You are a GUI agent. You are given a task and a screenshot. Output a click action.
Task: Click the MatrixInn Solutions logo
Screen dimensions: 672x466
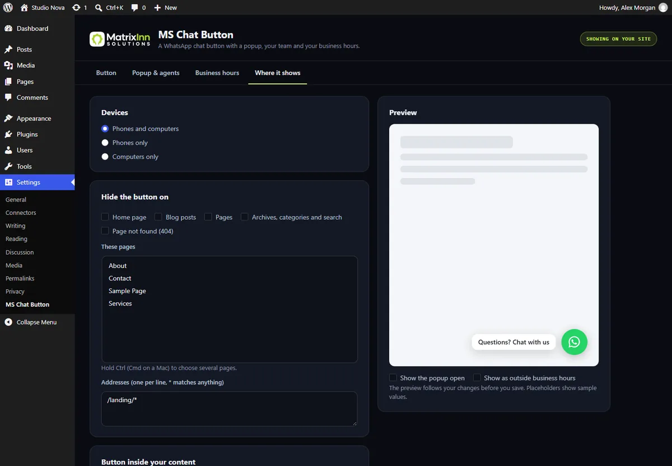[x=120, y=39]
